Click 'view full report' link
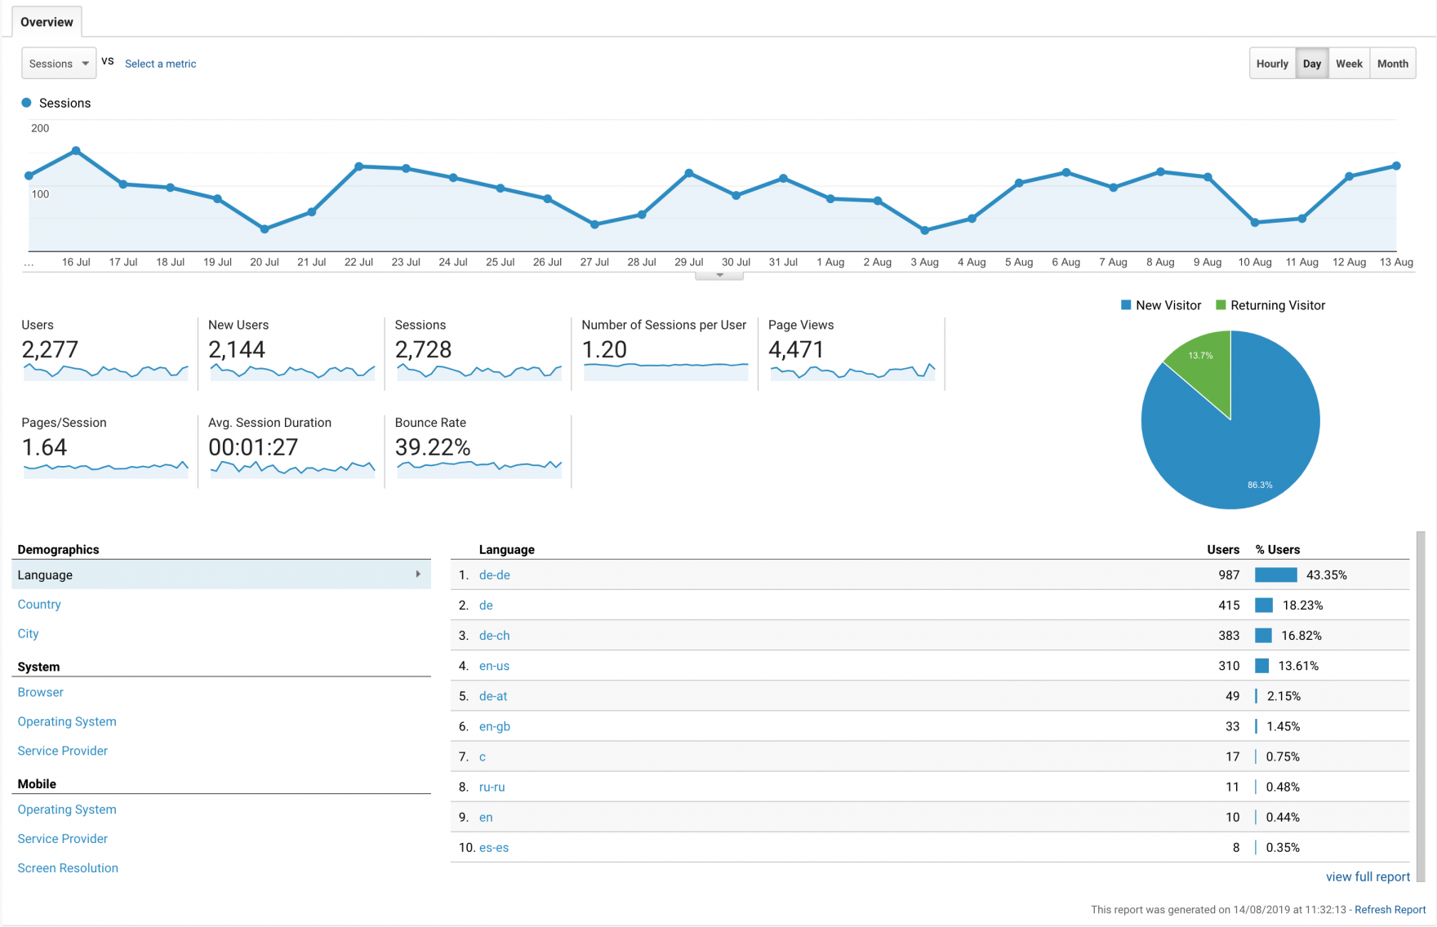The width and height of the screenshot is (1437, 927). coord(1368,877)
